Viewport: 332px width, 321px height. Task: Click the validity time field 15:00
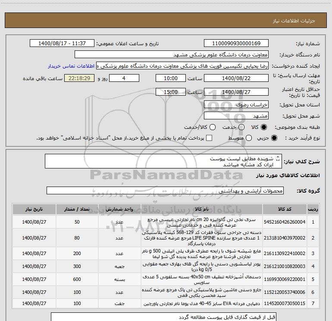(171, 92)
